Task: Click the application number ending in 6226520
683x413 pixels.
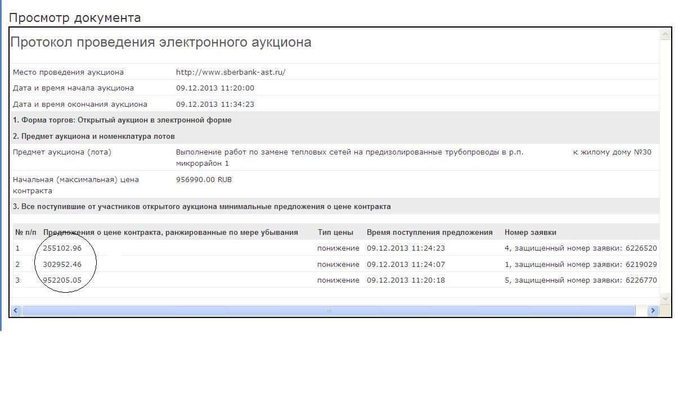Action: [x=581, y=248]
